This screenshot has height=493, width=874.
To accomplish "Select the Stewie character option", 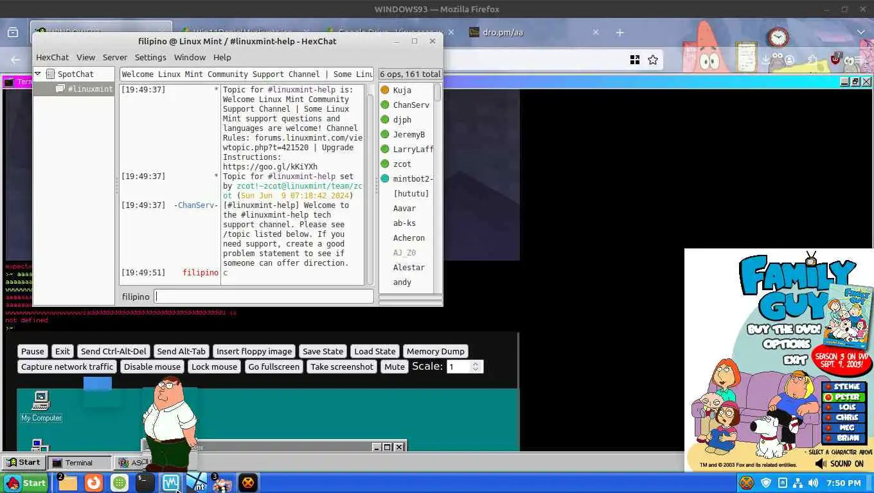I will coord(844,386).
